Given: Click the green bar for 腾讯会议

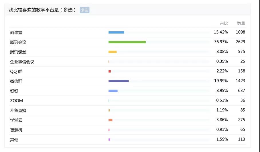Looking at the screenshot, I should pyautogui.click(x=127, y=42).
